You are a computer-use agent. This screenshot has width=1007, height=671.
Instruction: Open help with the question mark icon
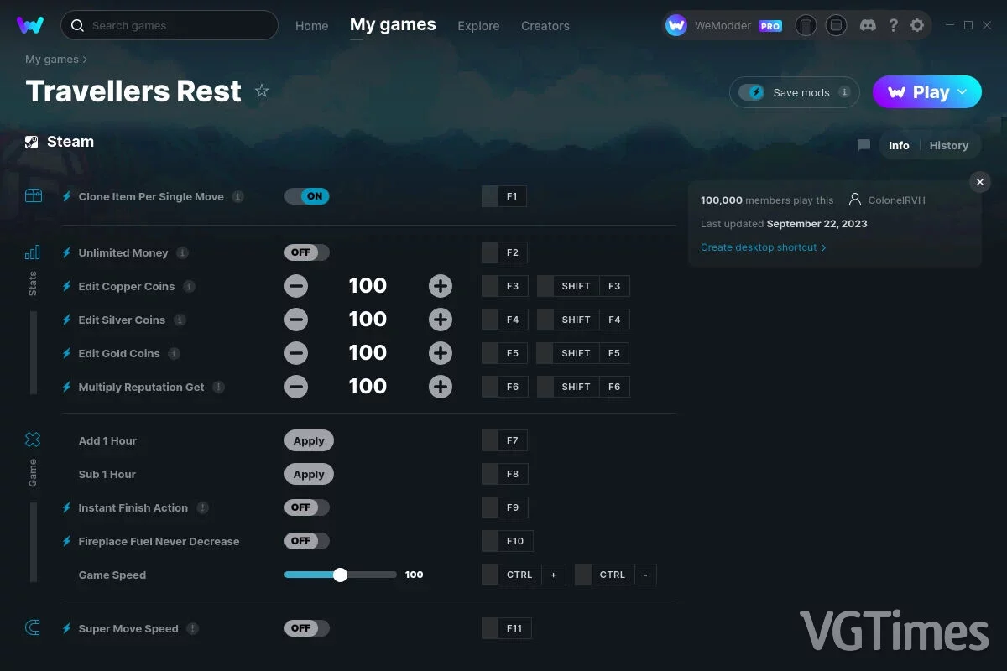(x=894, y=25)
